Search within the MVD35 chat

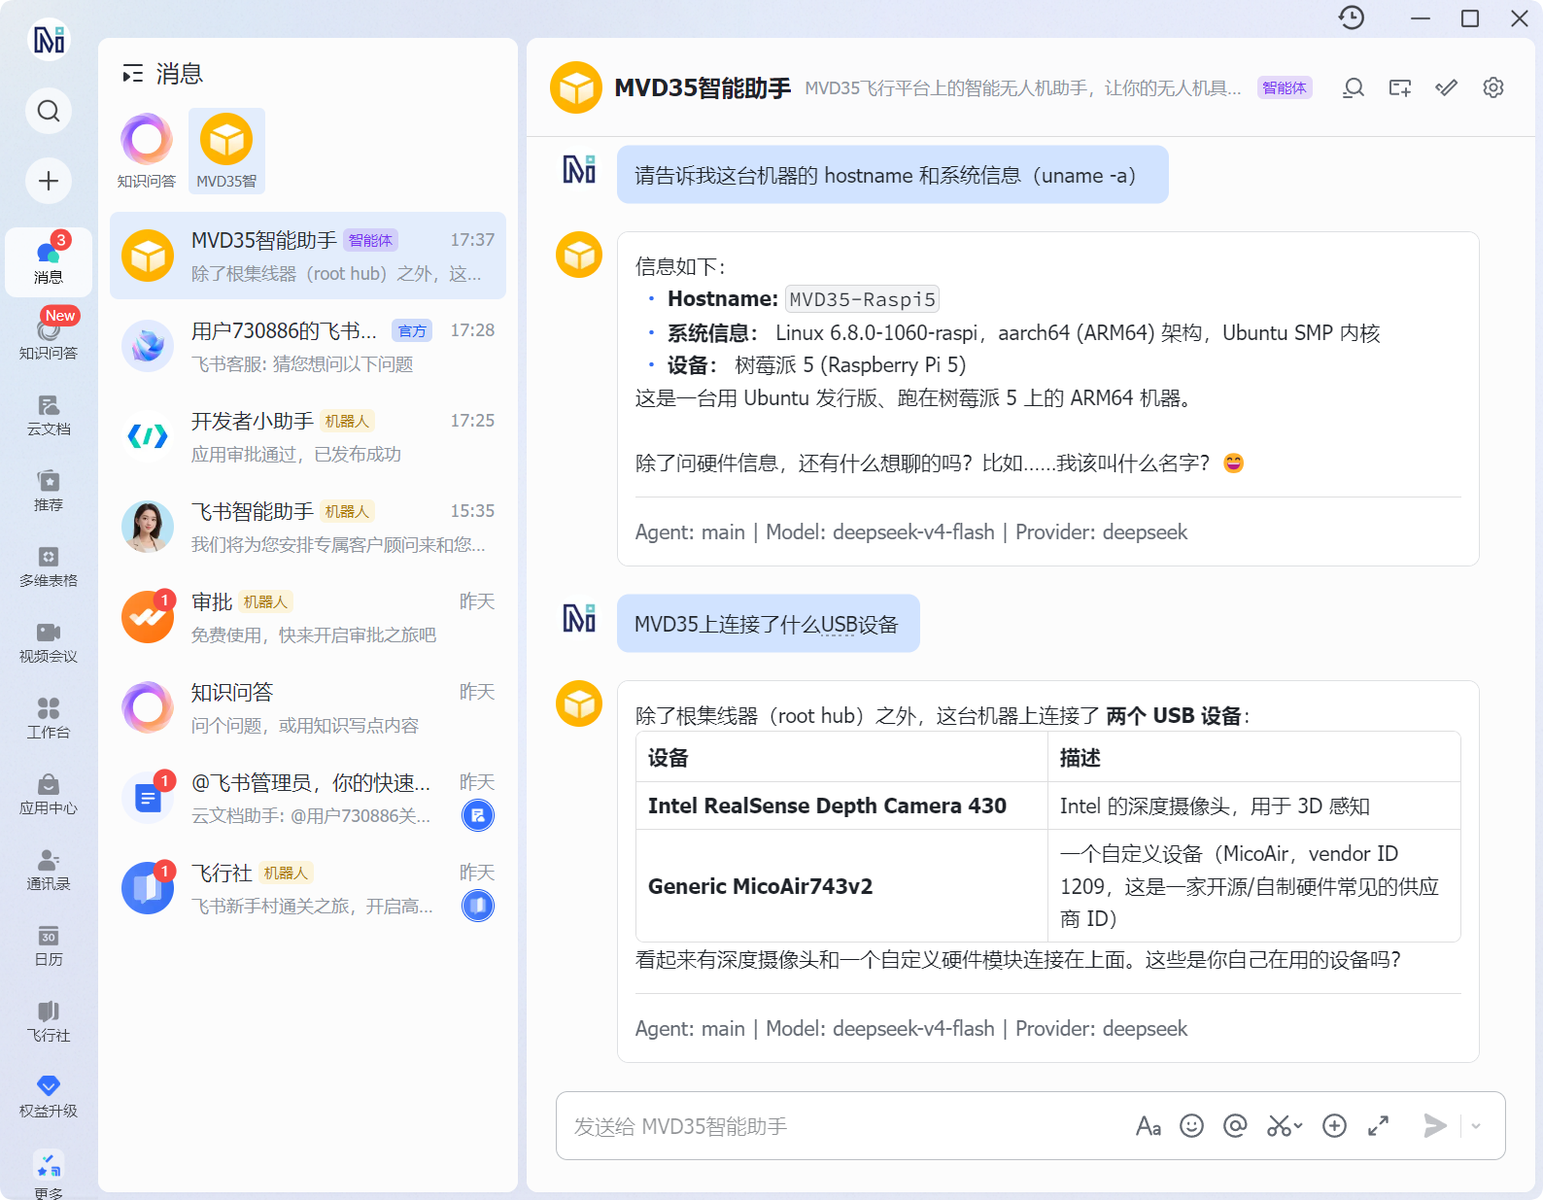click(1354, 88)
